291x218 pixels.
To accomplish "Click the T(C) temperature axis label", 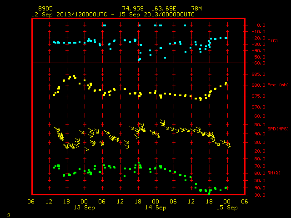I will [x=273, y=40].
